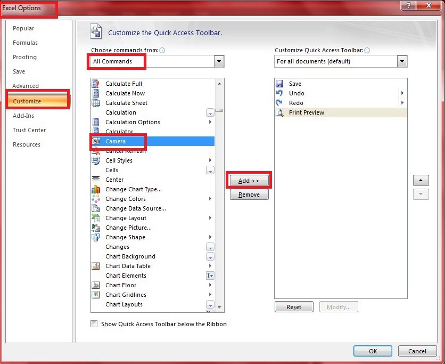
Task: Click the Calculate Now command icon
Action: pos(96,93)
